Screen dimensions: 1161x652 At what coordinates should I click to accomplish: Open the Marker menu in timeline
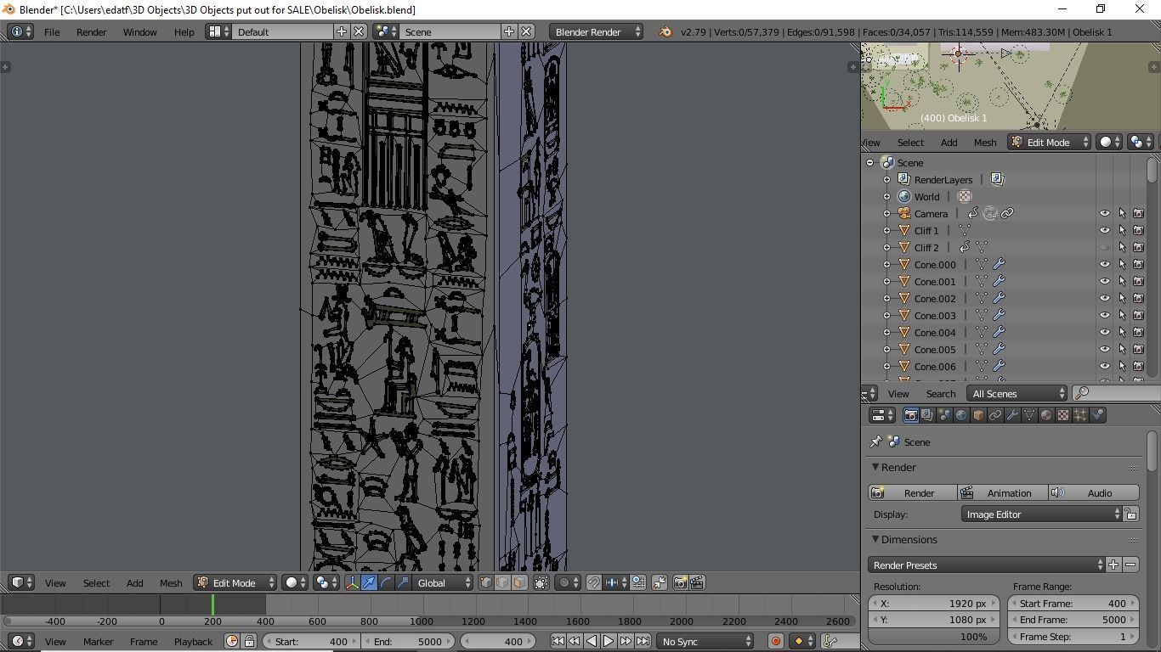tap(98, 641)
